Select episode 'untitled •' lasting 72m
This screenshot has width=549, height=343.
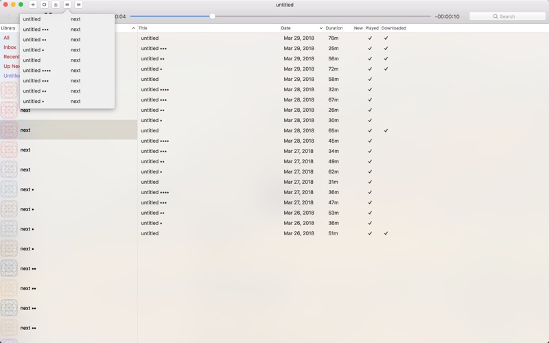click(152, 69)
